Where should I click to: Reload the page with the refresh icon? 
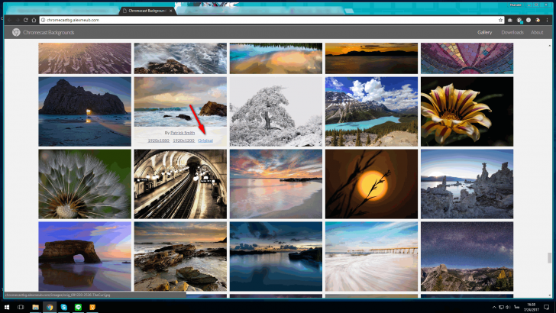click(25, 20)
